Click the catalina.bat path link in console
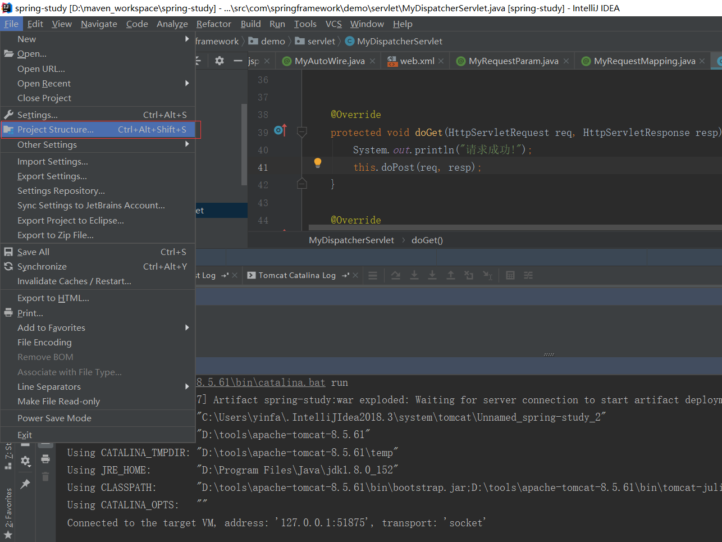The width and height of the screenshot is (722, 542). click(x=261, y=382)
